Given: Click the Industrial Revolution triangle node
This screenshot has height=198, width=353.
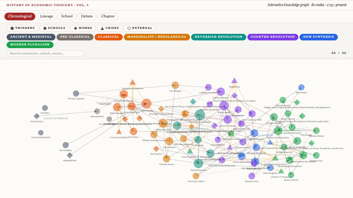Looking at the screenshot, I should [133, 82].
